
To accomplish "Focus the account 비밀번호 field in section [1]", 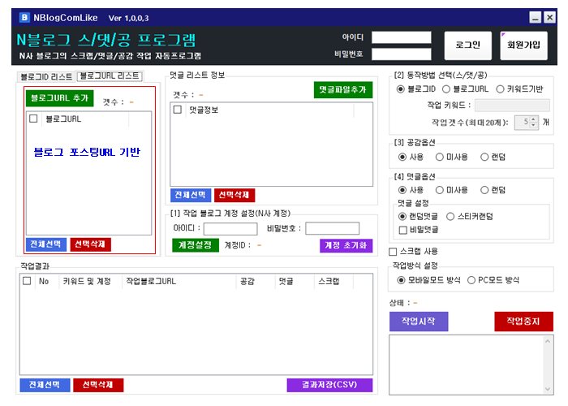I will 332,229.
